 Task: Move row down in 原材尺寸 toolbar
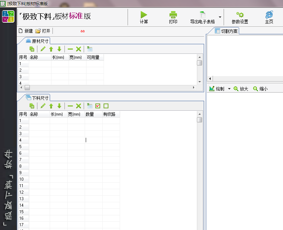coord(59,49)
